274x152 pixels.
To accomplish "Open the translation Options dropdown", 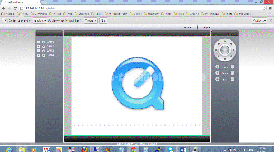I will click(259, 20).
